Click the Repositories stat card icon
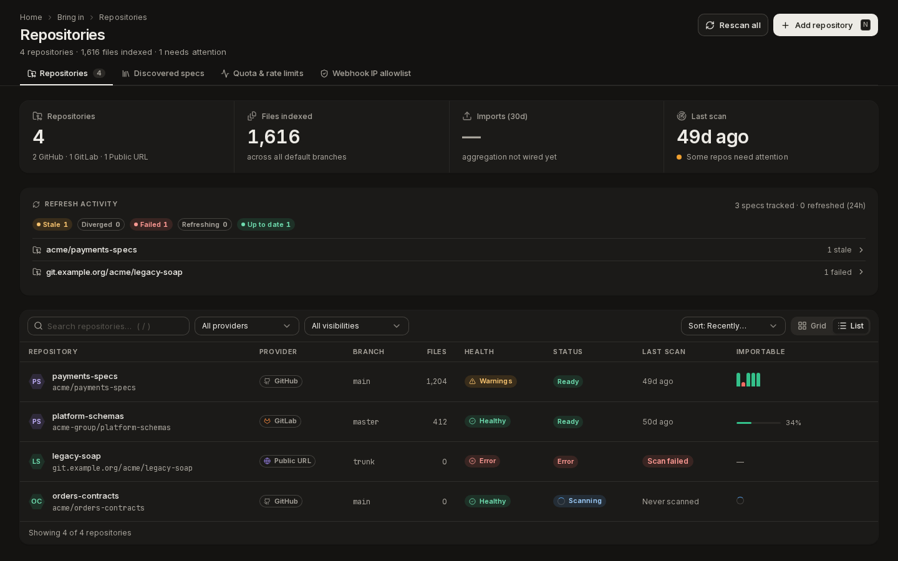898x561 pixels. tap(37, 116)
